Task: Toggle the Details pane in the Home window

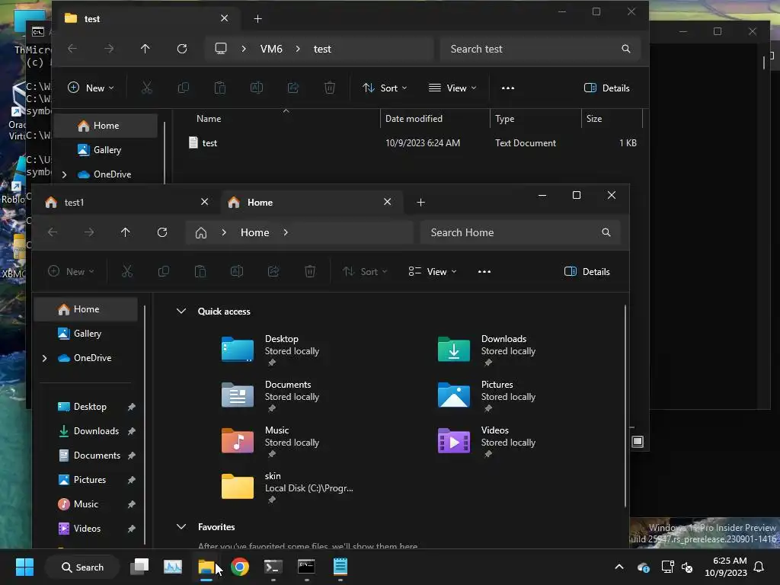Action: (x=587, y=272)
